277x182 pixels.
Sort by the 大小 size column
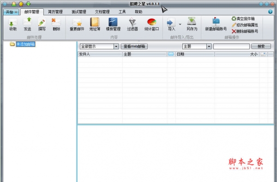[x=237, y=54]
